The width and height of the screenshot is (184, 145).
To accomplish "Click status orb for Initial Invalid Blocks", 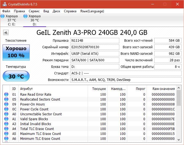I will (6, 124).
